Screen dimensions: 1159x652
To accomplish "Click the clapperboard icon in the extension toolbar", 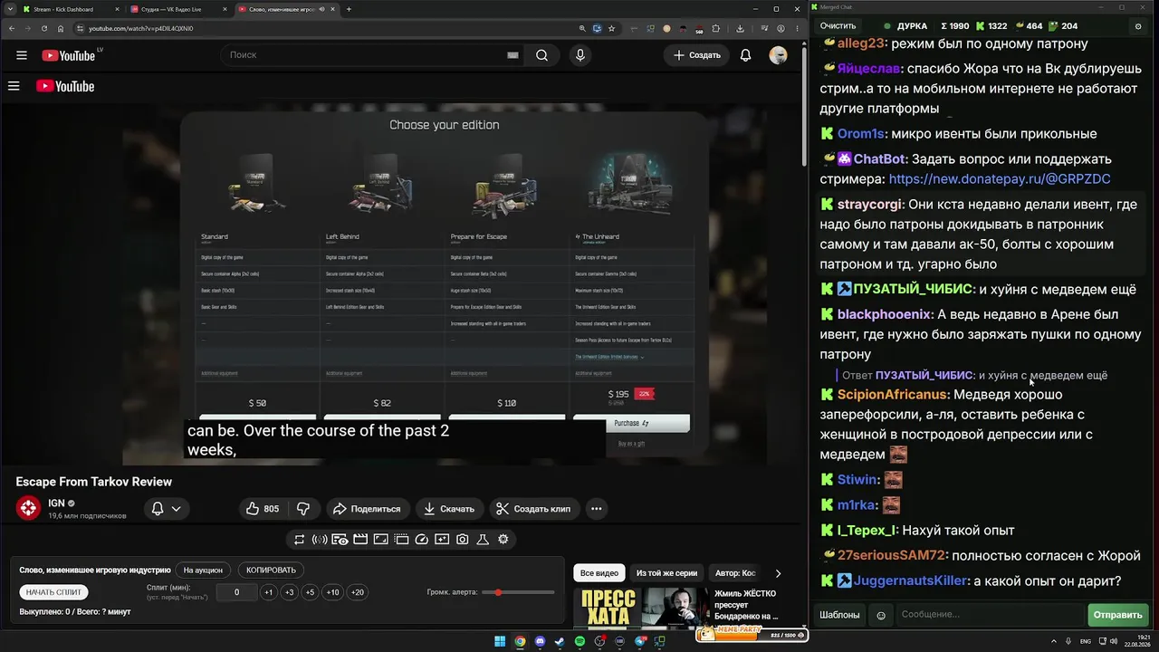I will coord(360,540).
